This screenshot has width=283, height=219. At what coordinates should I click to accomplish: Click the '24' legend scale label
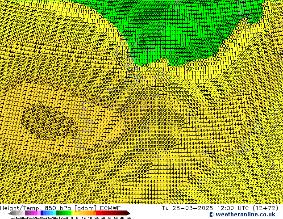click(96, 218)
